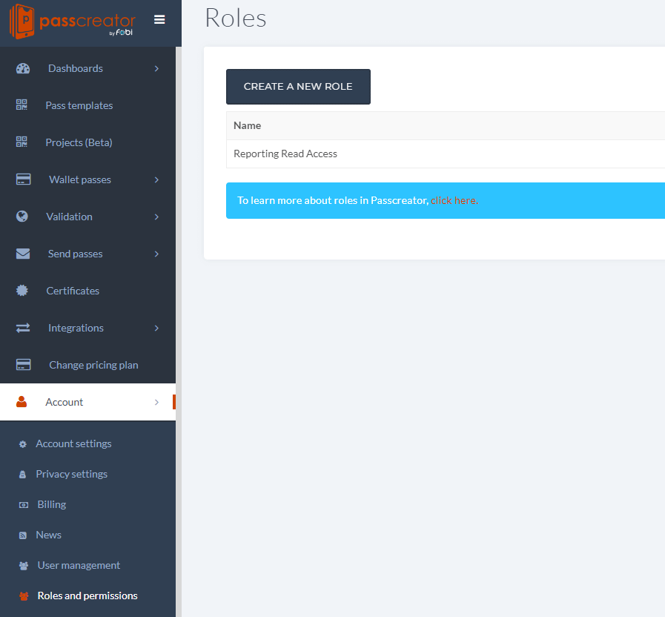
Task: Toggle the hamburger sidebar menu
Action: point(159,19)
